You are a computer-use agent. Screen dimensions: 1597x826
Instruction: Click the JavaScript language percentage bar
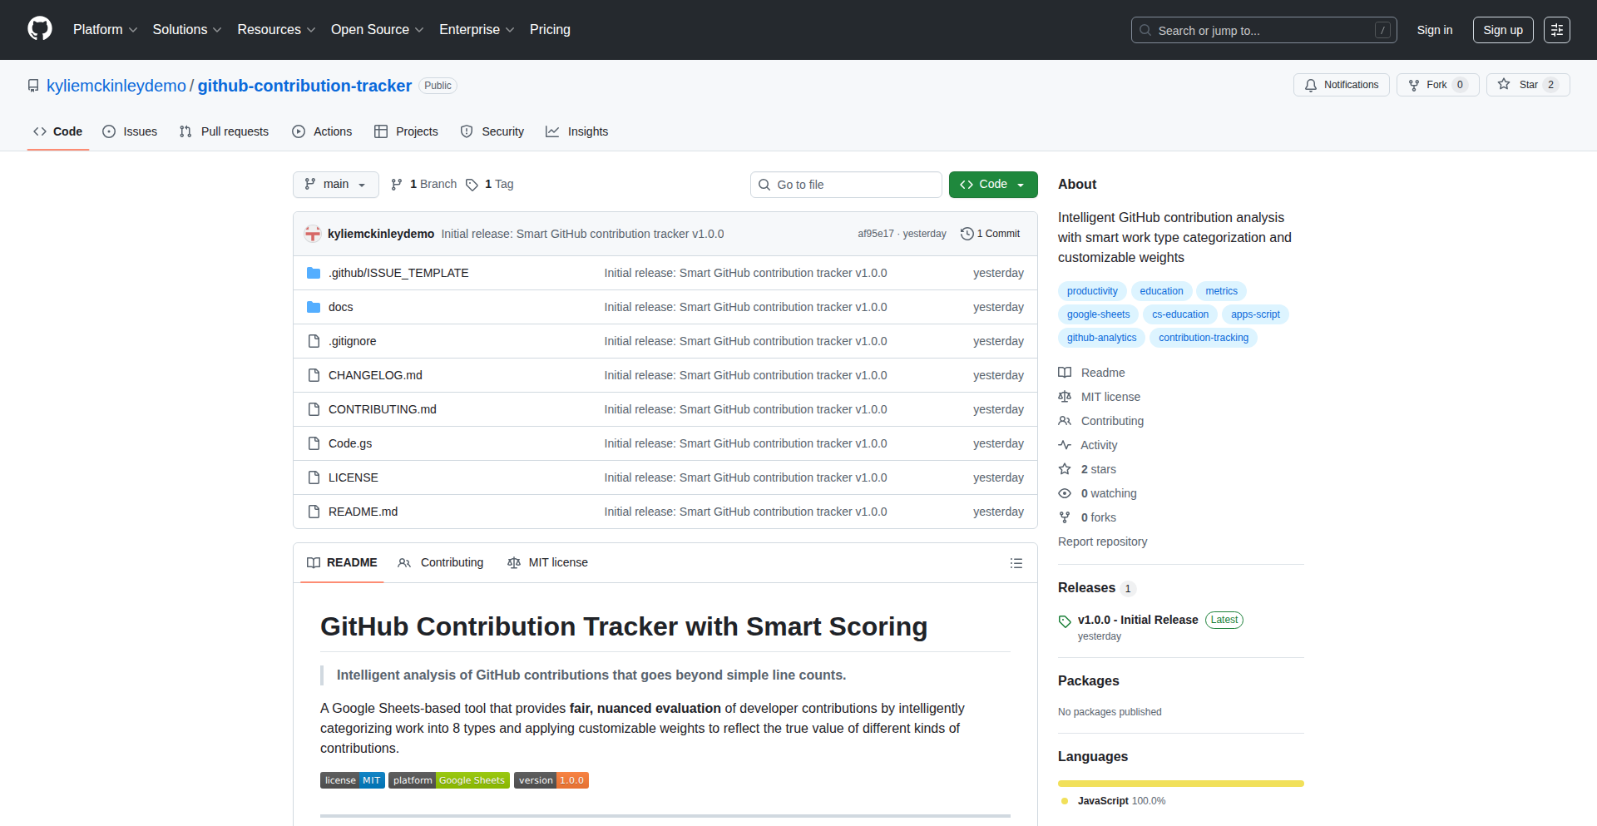(x=1180, y=783)
